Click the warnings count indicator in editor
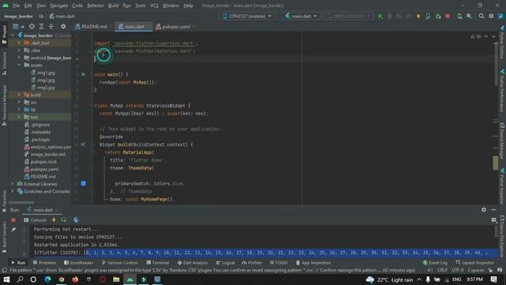Image resolution: width=506 pixels, height=285 pixels. pyautogui.click(x=476, y=36)
